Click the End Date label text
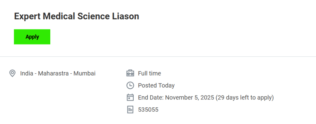 151,98
